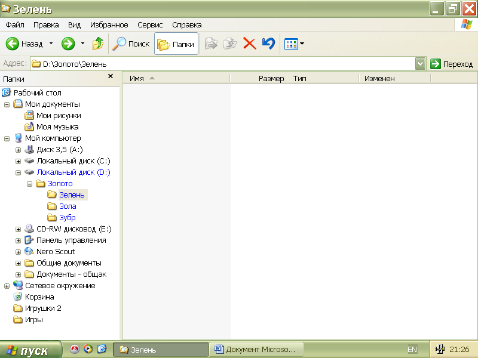This screenshot has height=358, width=478.
Task: Click the red Delete X icon
Action: (x=249, y=44)
